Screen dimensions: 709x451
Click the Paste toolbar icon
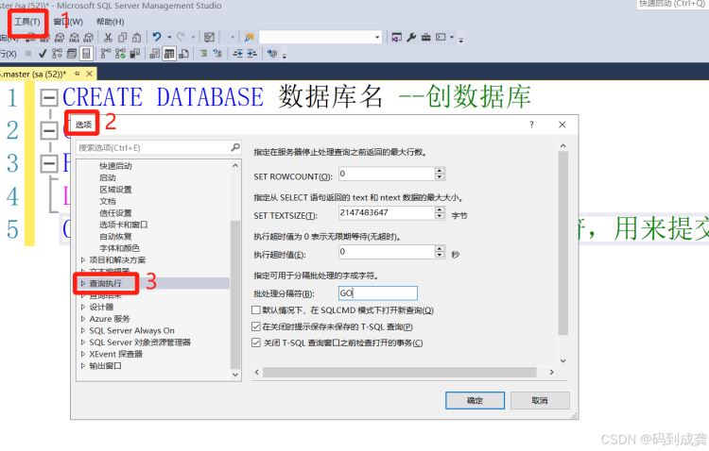(x=136, y=38)
